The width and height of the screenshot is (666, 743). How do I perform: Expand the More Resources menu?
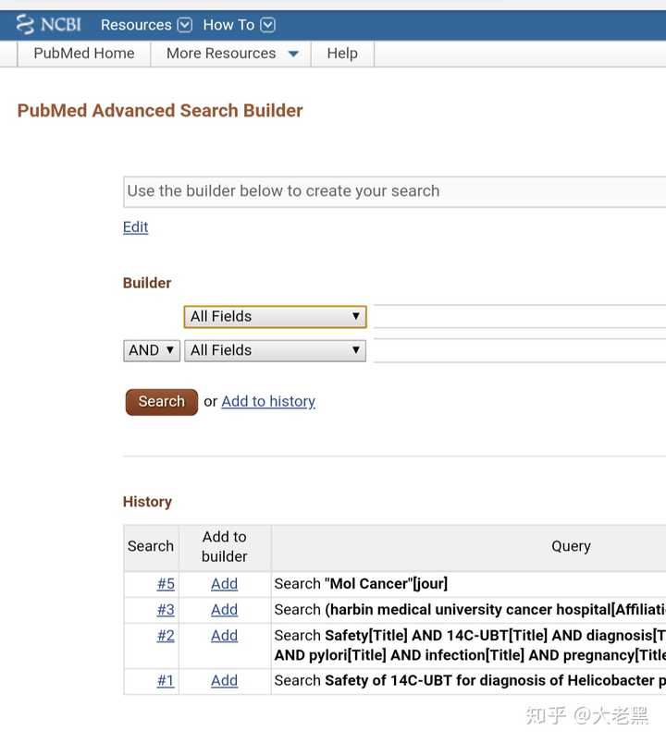[231, 53]
